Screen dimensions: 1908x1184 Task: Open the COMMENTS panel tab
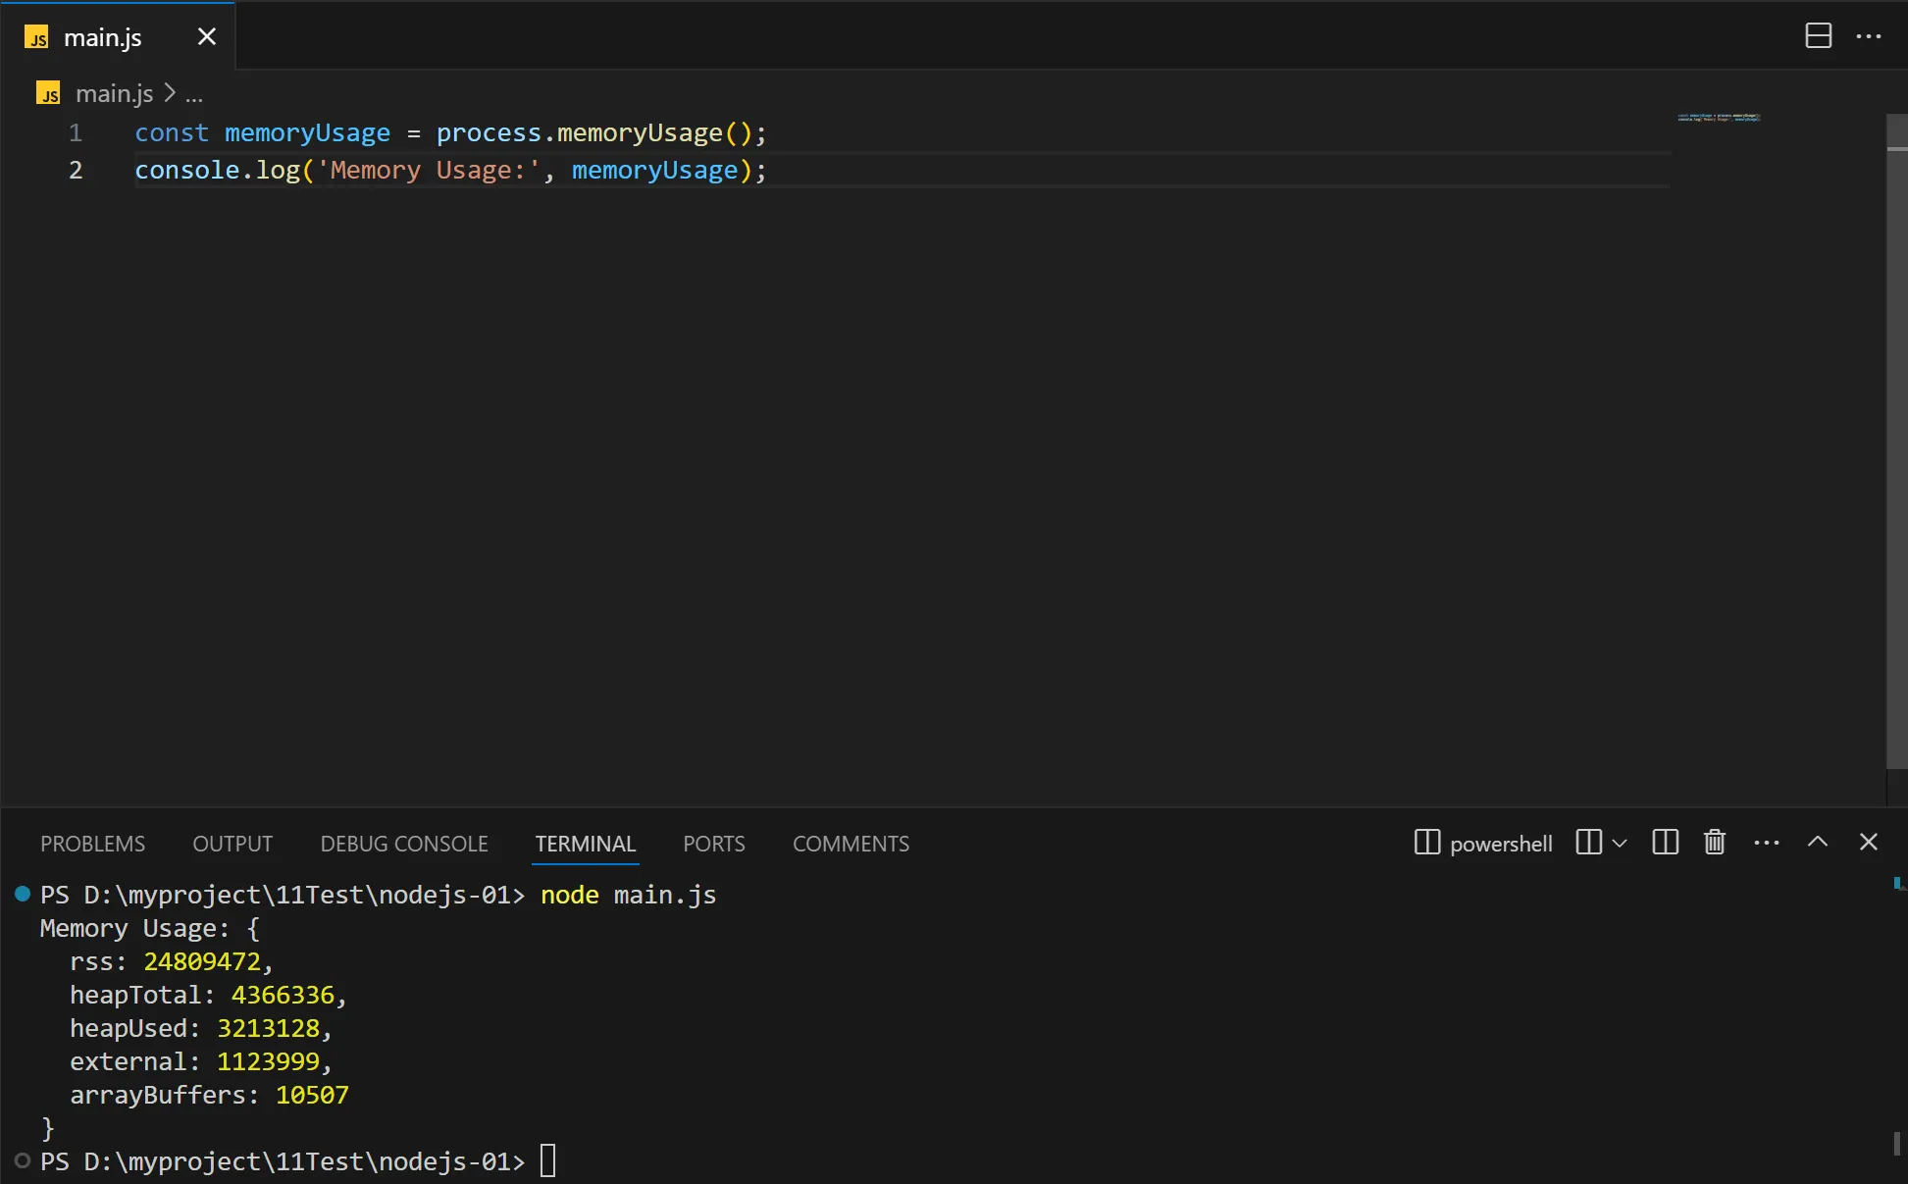(851, 844)
